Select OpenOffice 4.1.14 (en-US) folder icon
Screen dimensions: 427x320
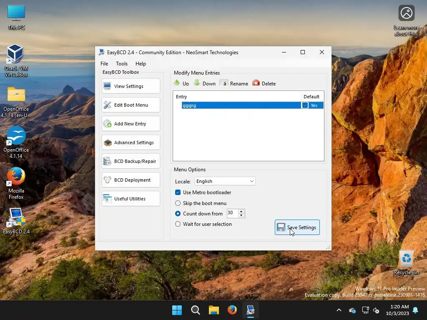point(16,102)
